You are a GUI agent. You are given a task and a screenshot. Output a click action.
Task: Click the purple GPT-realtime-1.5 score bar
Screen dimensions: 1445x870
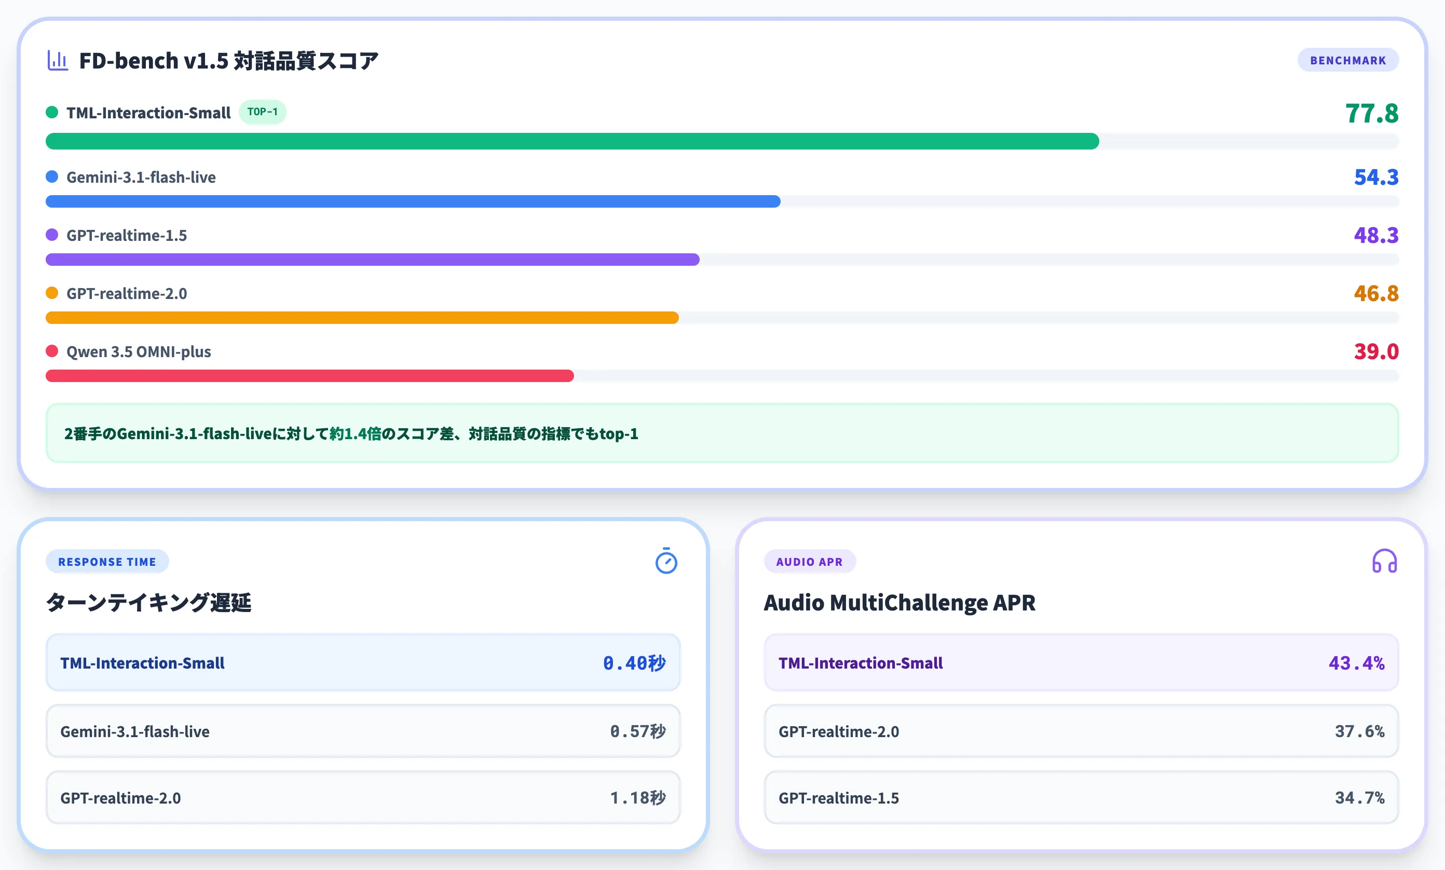click(x=373, y=260)
